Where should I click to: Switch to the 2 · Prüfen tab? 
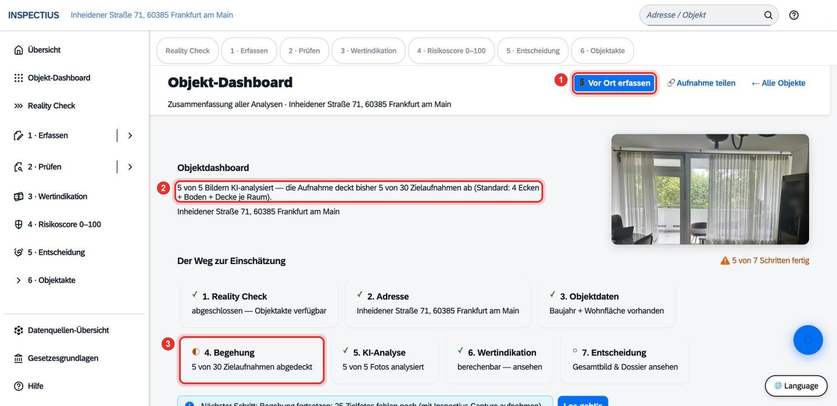point(304,51)
